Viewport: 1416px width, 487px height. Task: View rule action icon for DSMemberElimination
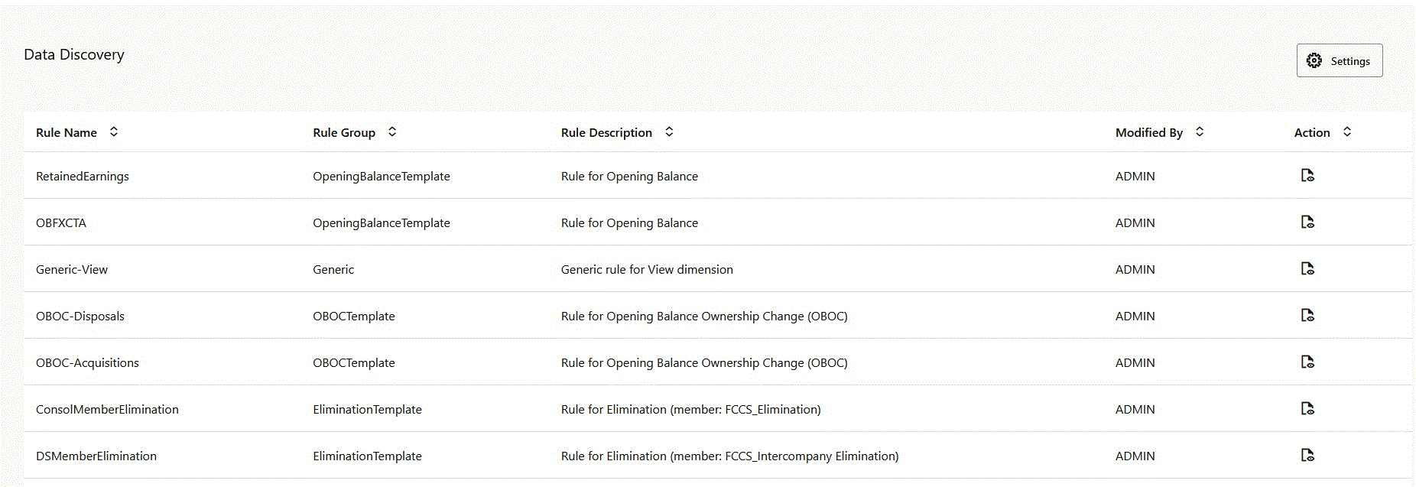[1307, 455]
